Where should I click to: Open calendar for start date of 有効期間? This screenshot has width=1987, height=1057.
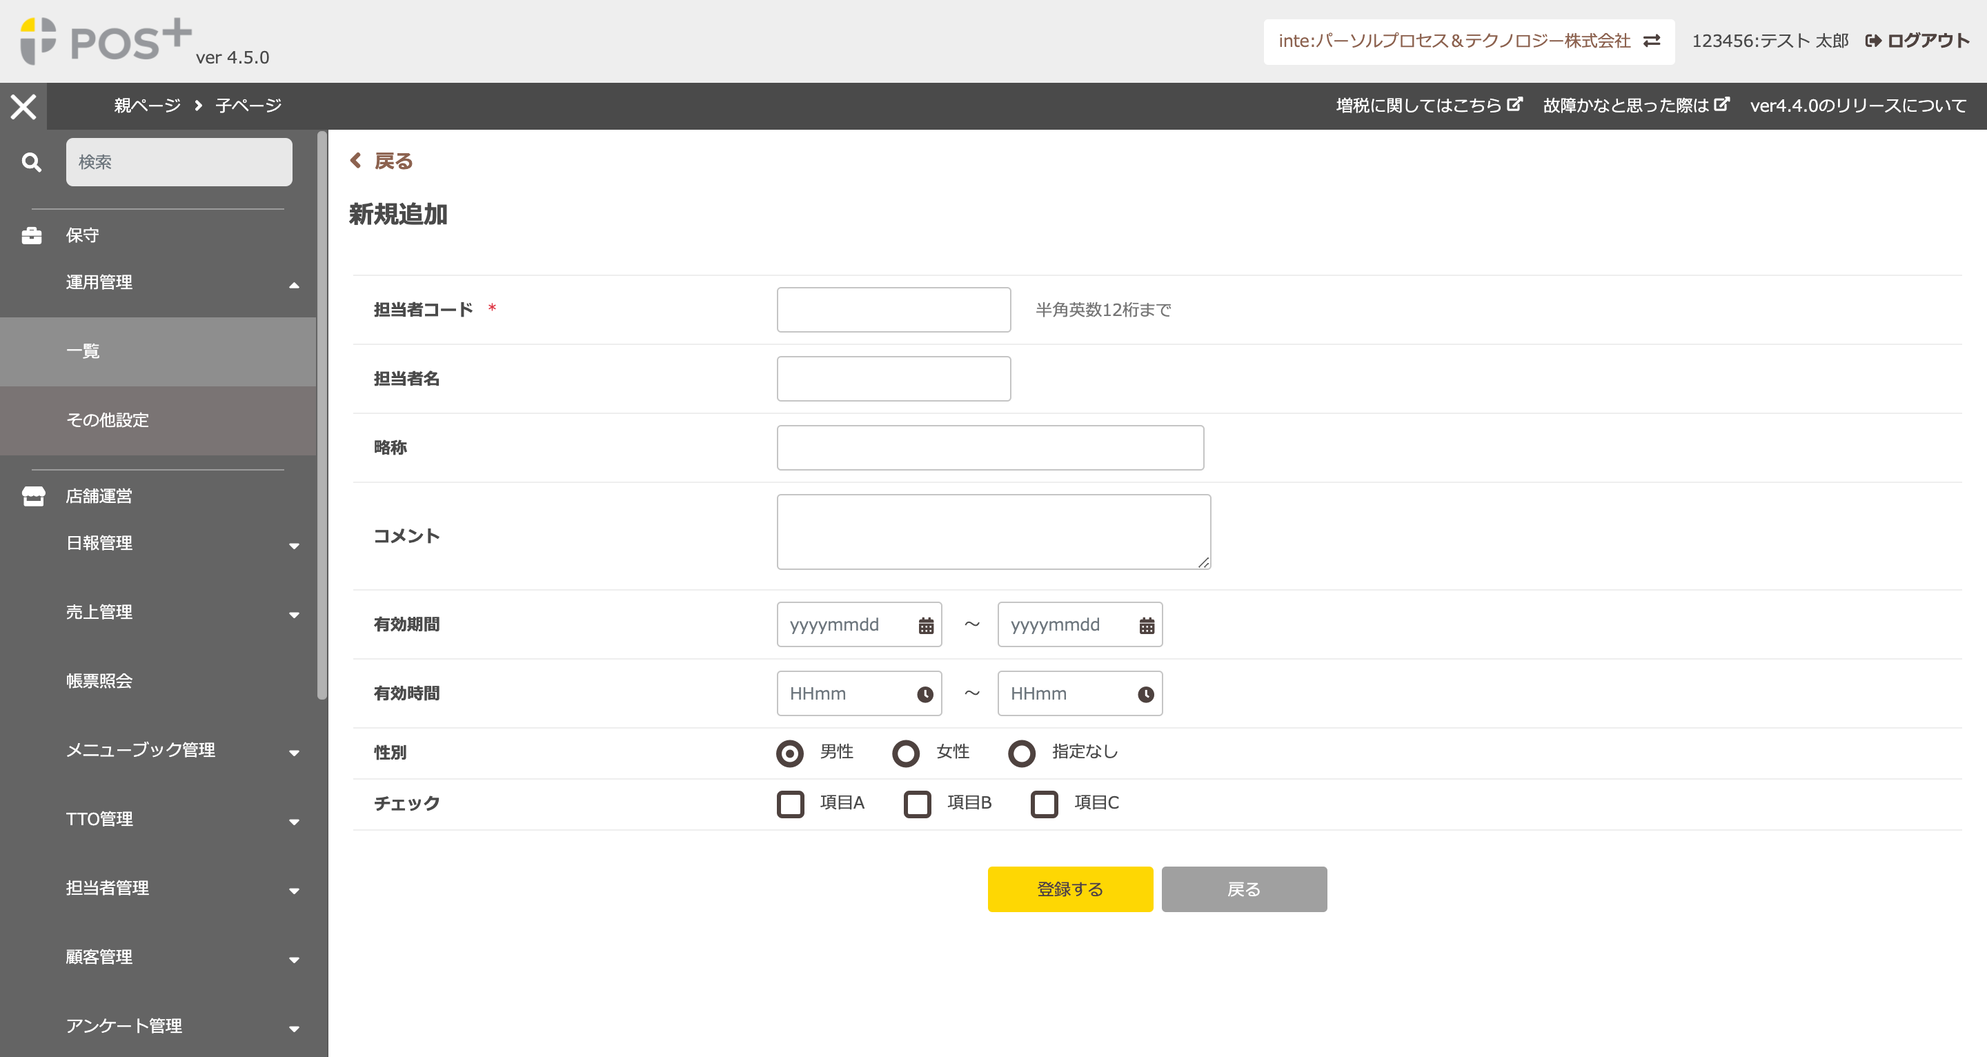pos(926,625)
